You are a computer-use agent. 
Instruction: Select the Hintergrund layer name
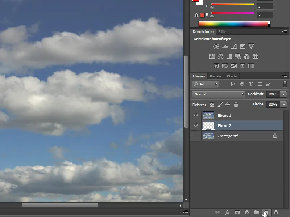tap(228, 136)
